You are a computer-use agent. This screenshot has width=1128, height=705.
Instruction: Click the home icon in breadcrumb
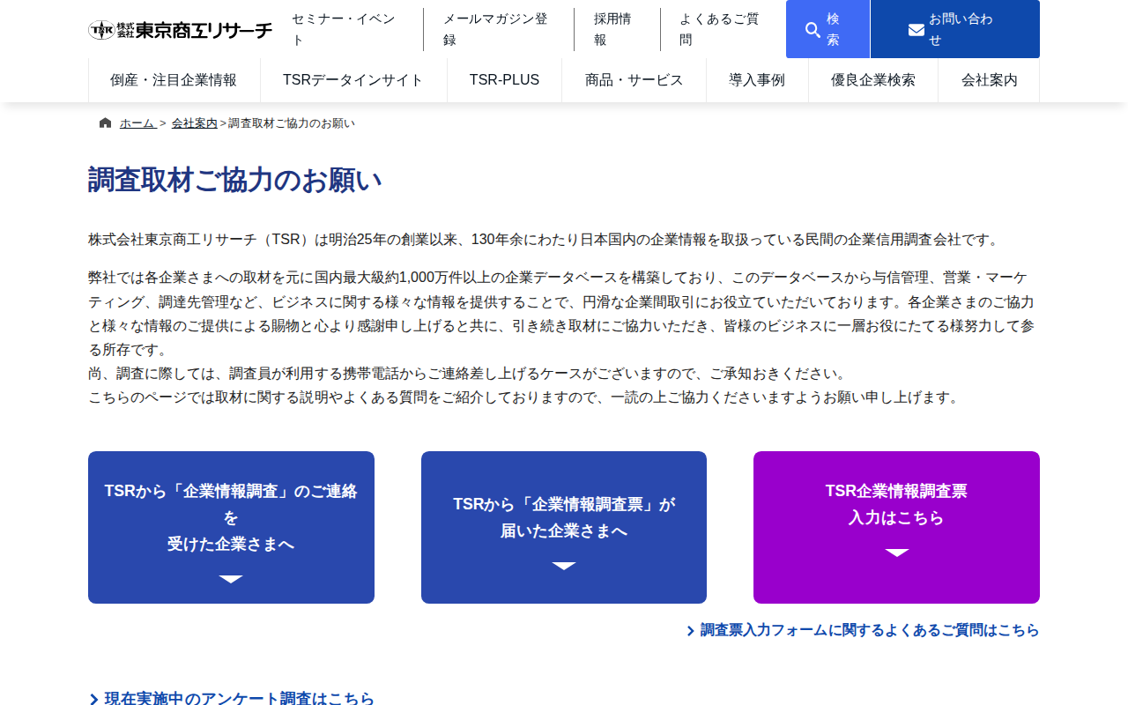(x=106, y=122)
